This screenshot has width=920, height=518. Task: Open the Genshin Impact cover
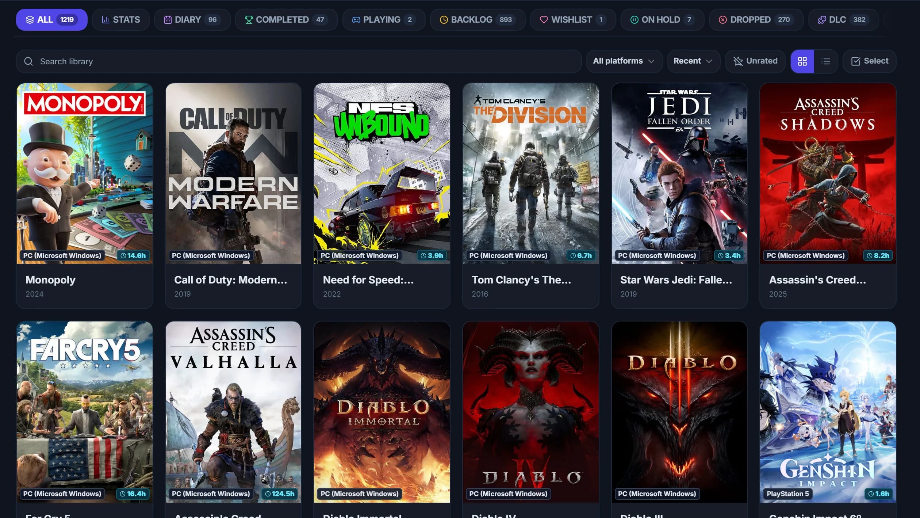coord(828,412)
